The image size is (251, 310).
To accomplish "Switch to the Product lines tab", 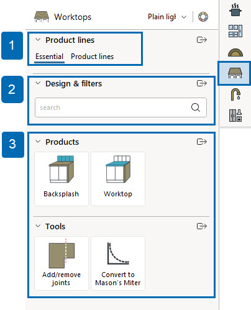I will tap(92, 57).
